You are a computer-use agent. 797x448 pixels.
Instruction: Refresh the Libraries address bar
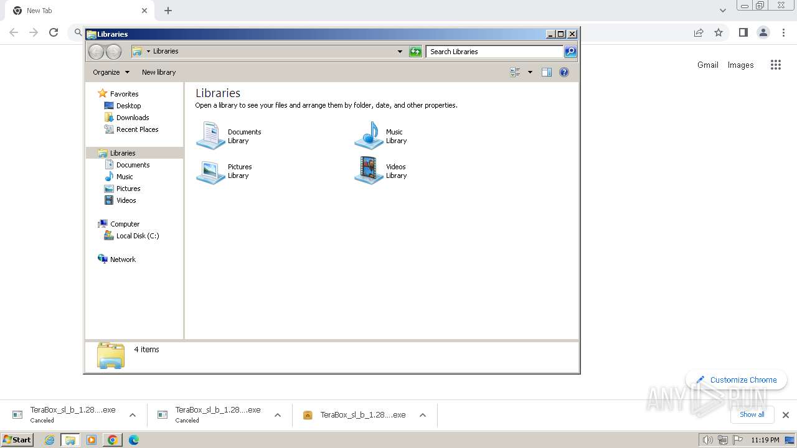tap(415, 52)
